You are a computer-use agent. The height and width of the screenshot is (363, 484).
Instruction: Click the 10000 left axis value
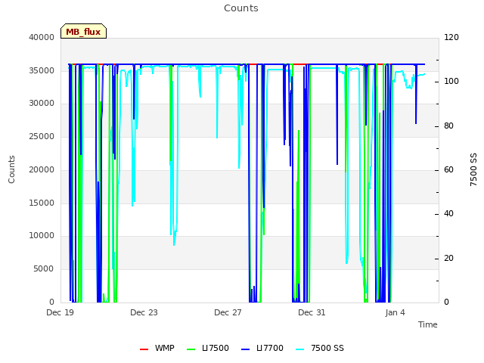tap(42, 235)
